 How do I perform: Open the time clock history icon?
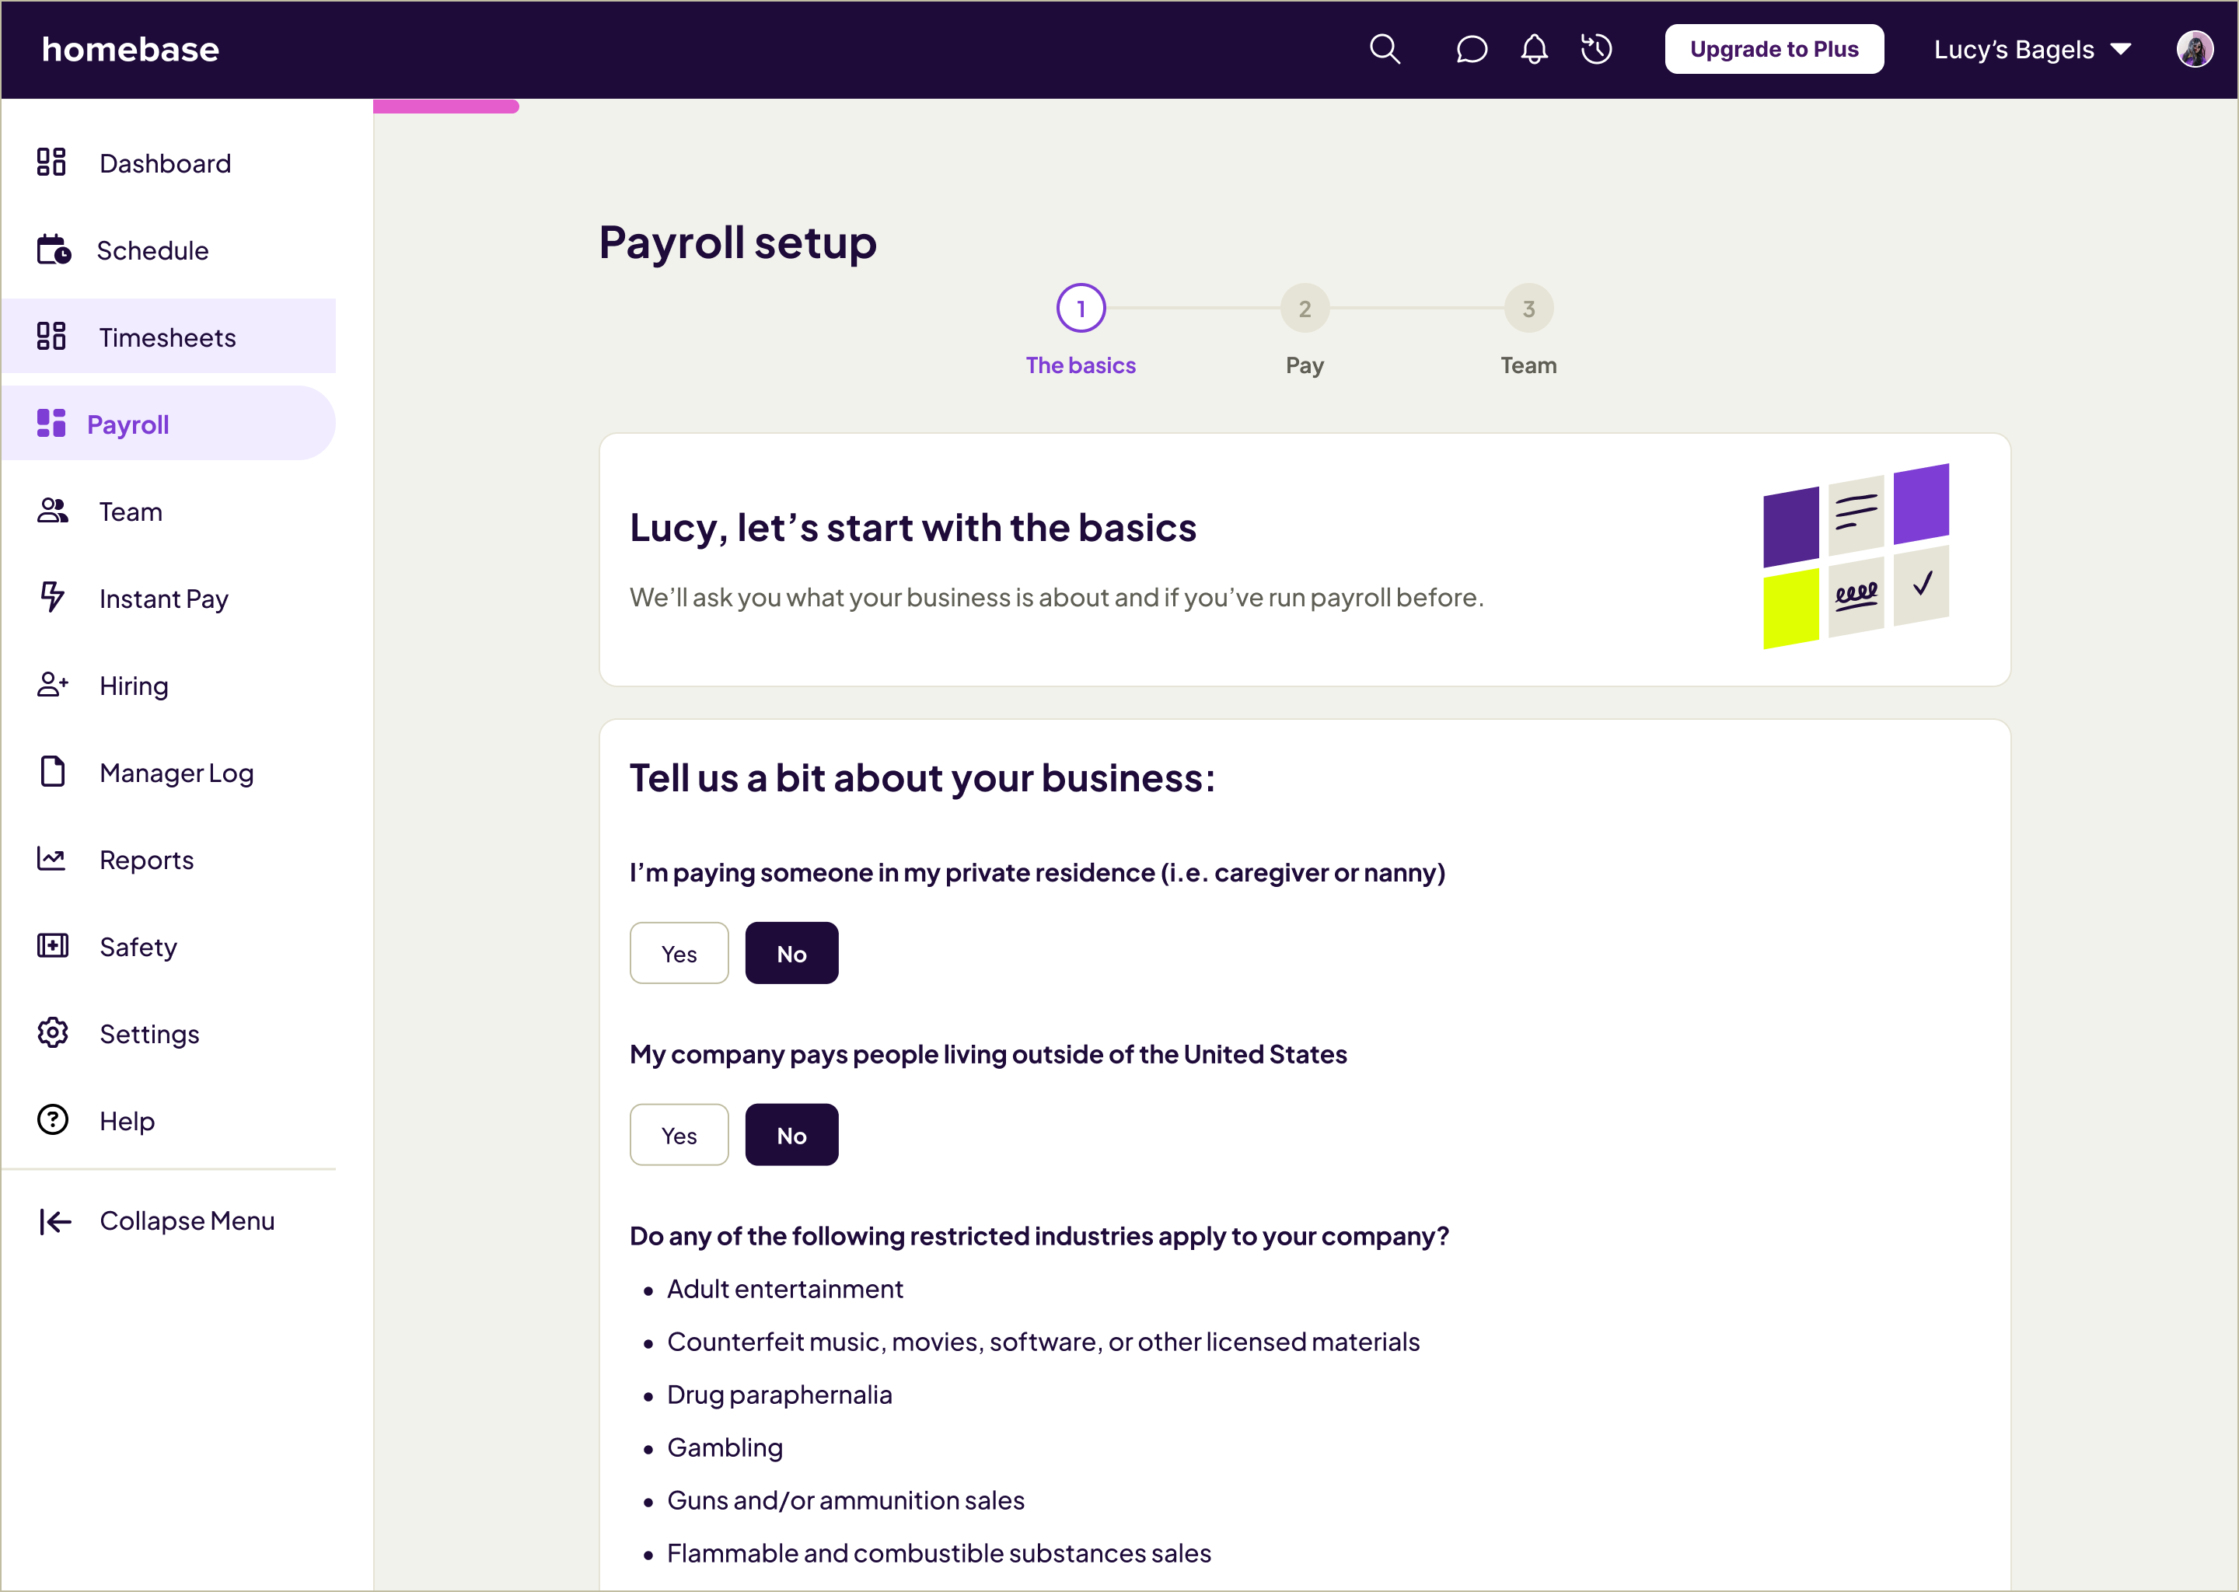[1596, 49]
